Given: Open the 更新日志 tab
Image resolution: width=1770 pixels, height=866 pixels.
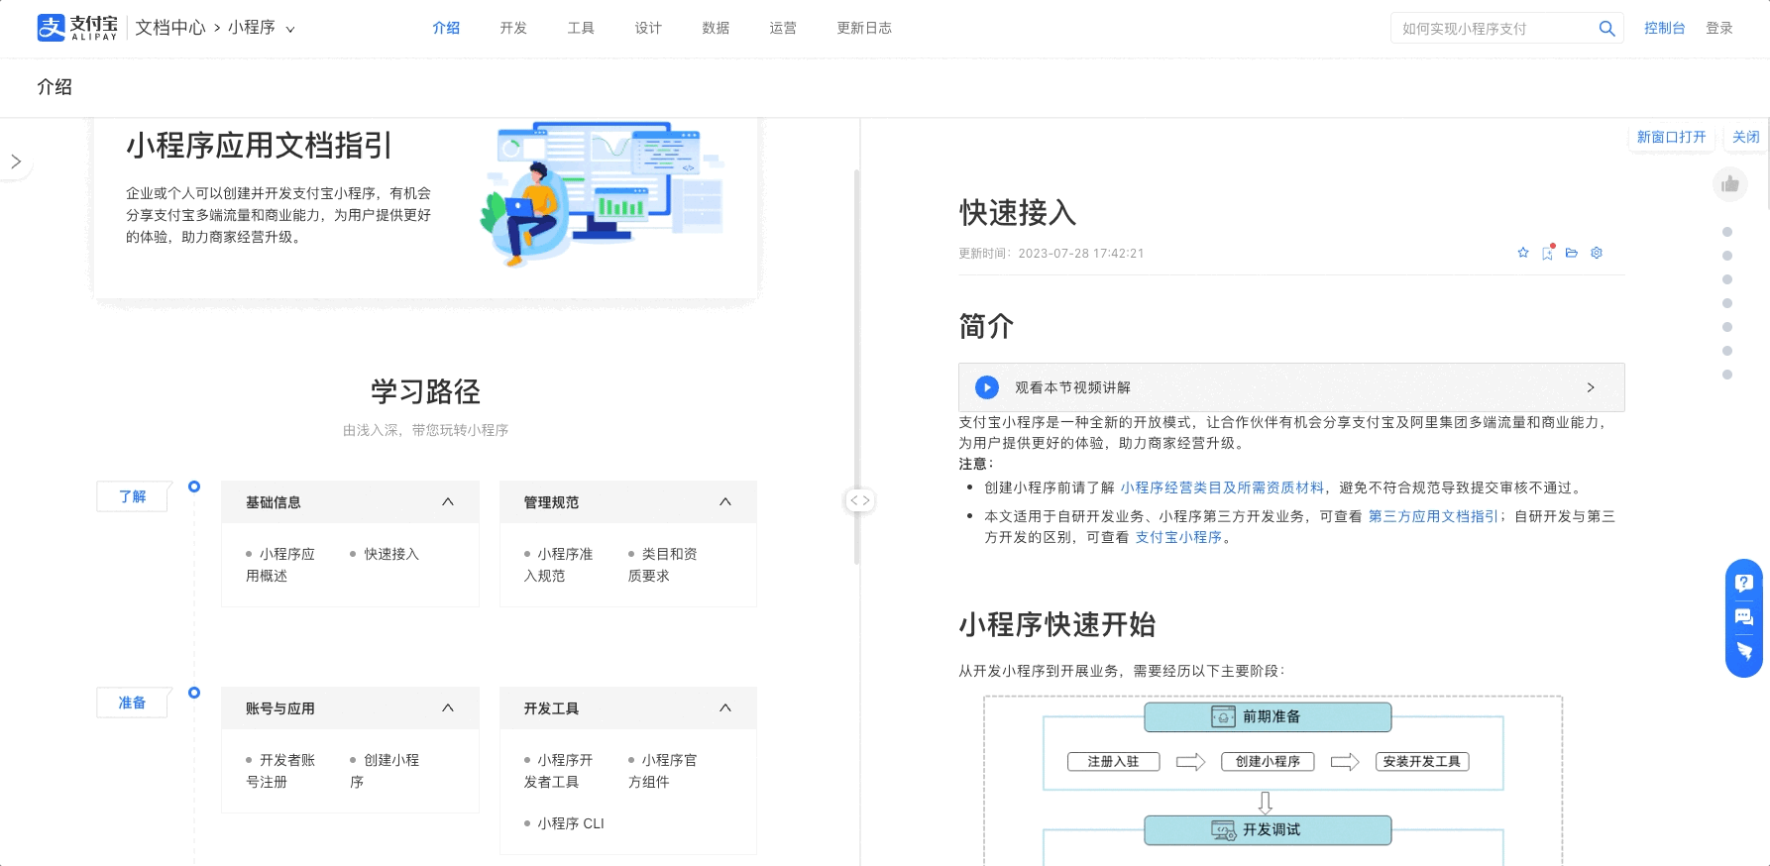Looking at the screenshot, I should point(864,28).
